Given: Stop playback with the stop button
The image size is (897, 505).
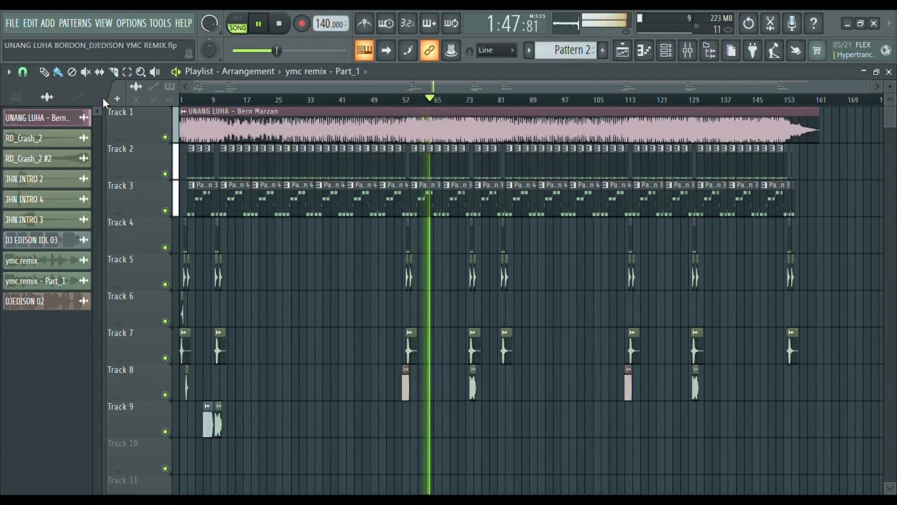Looking at the screenshot, I should point(279,24).
